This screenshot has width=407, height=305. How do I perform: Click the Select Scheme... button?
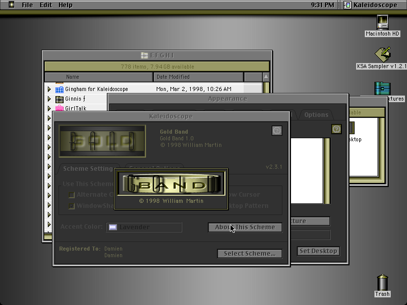coord(250,254)
